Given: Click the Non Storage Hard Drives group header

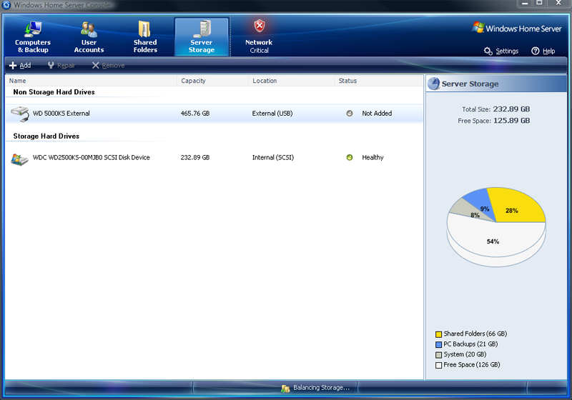Looking at the screenshot, I should [x=54, y=92].
